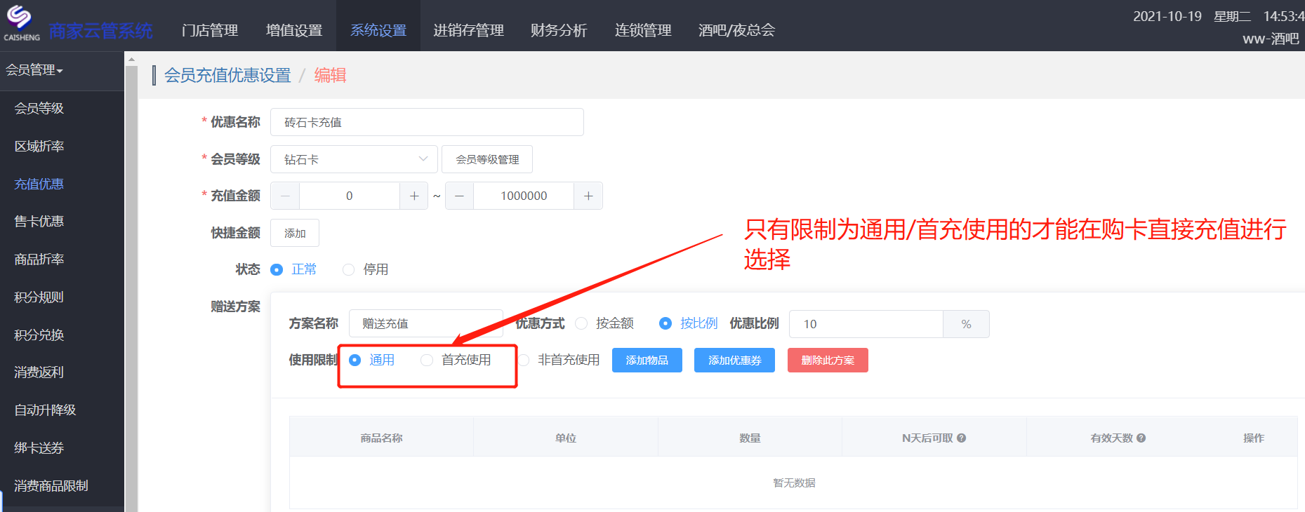Go to 会员等级 in the sidebar
Screen dimensions: 1305x512
click(x=39, y=108)
